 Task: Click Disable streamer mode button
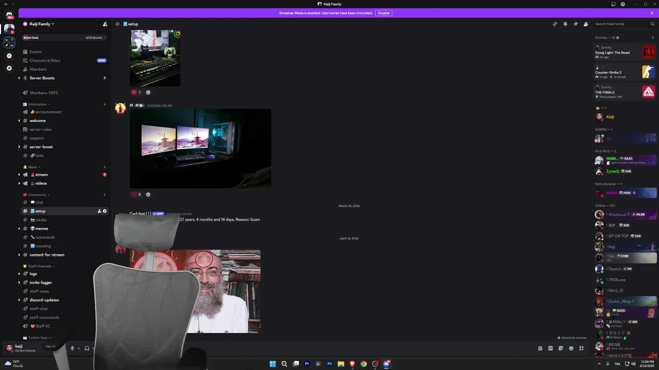384,13
